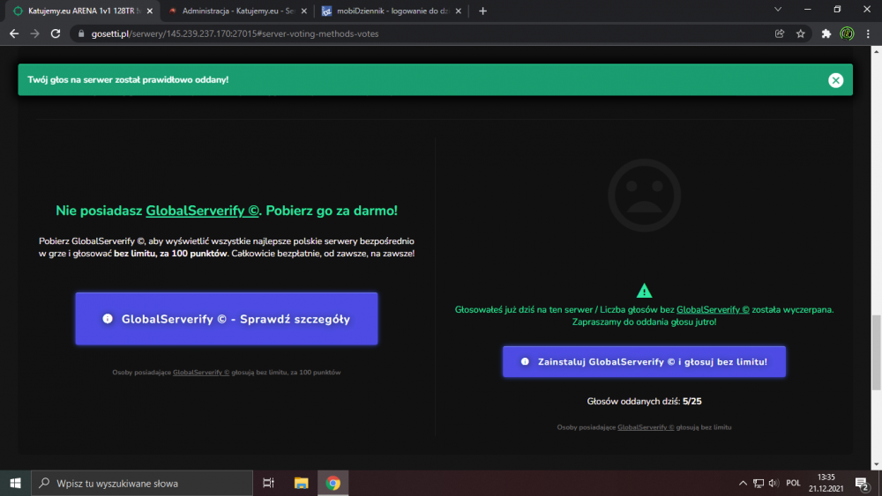Screen dimensions: 882x496
Task: Click info icon on Zainstaluj button
Action: [x=525, y=362]
